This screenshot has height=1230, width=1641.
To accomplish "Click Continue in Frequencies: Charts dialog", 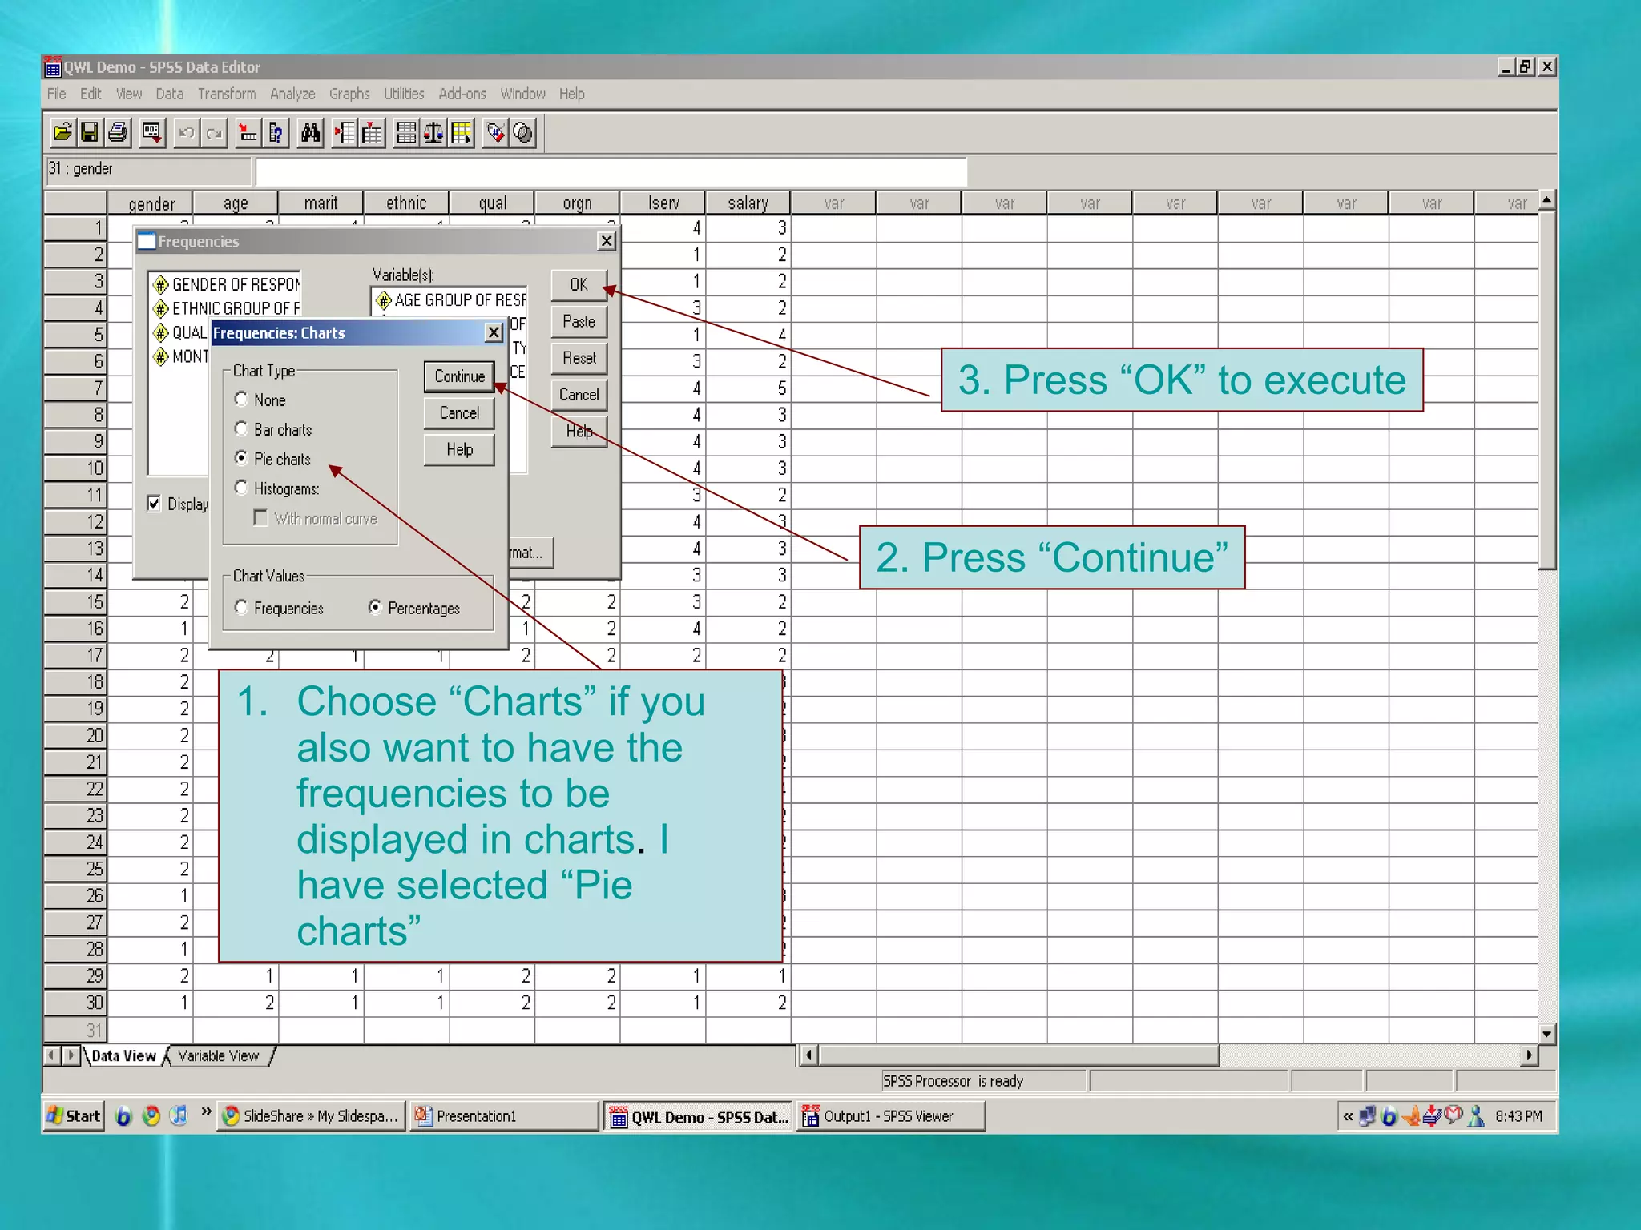I will (459, 376).
